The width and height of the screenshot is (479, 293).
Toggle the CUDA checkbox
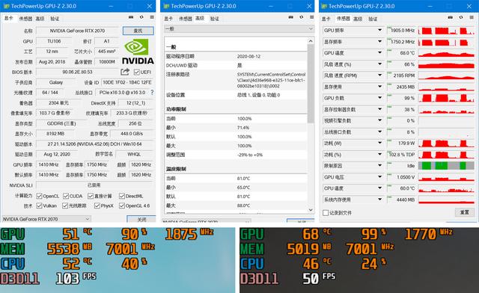point(66,196)
